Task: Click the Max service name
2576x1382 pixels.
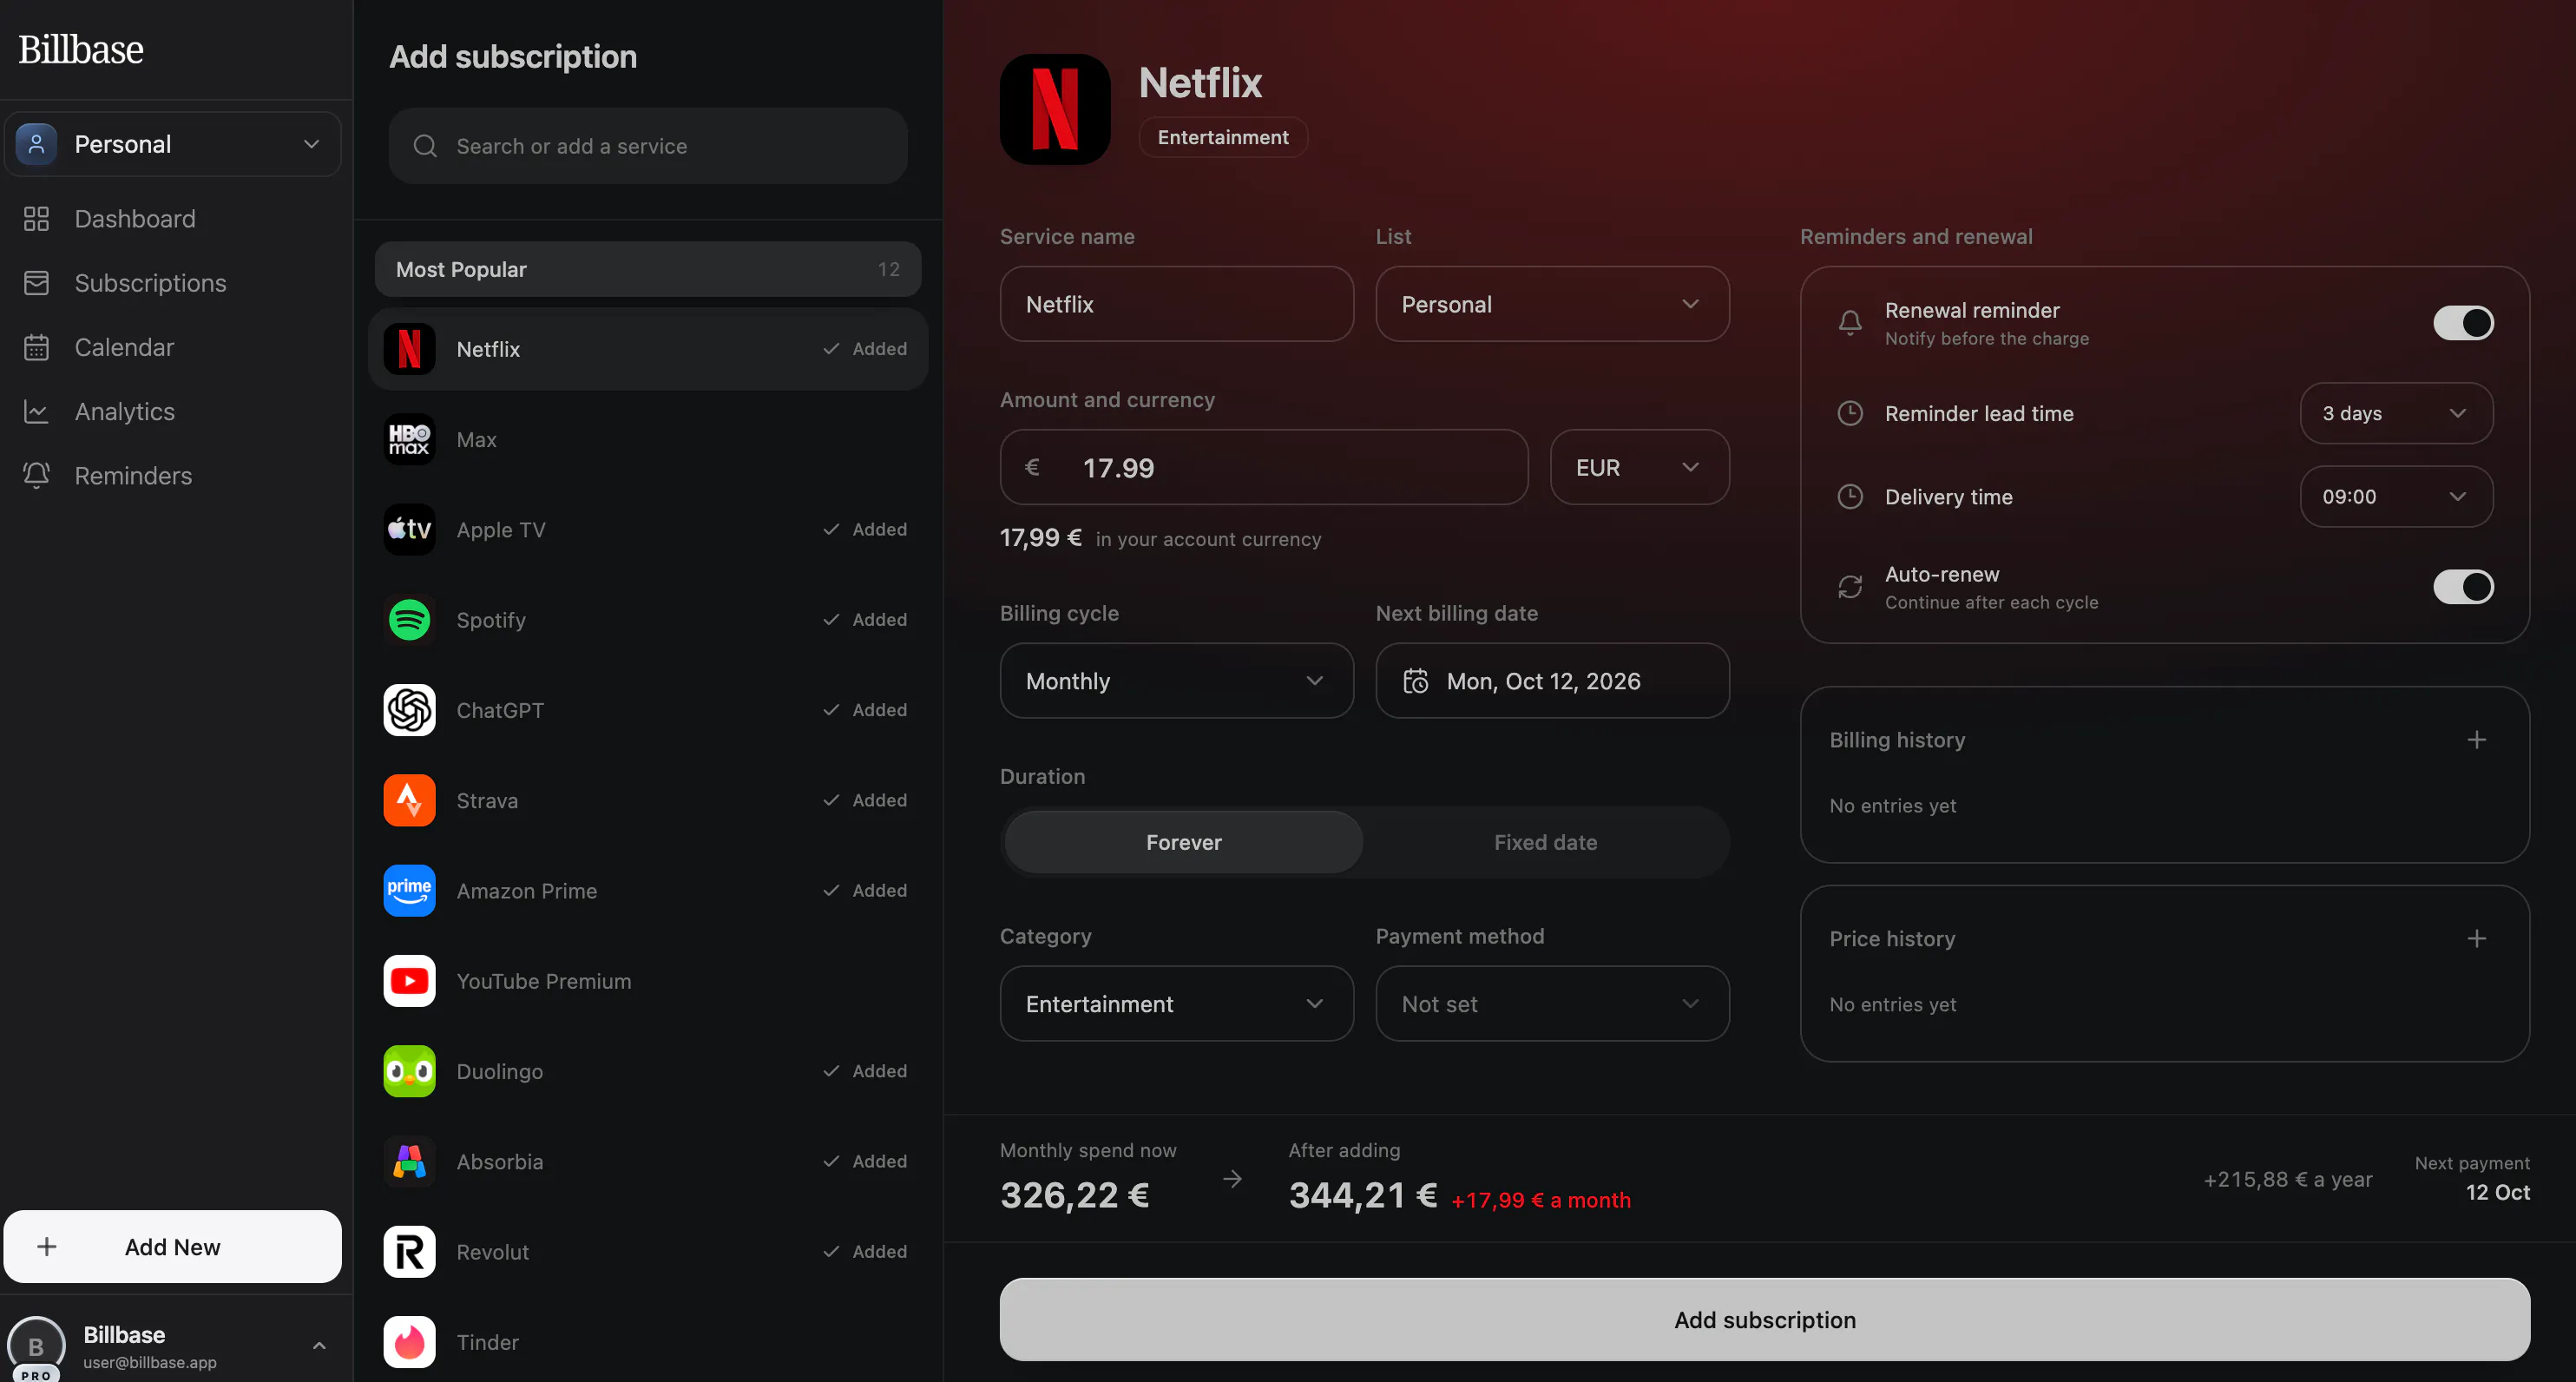Action: tap(476, 439)
